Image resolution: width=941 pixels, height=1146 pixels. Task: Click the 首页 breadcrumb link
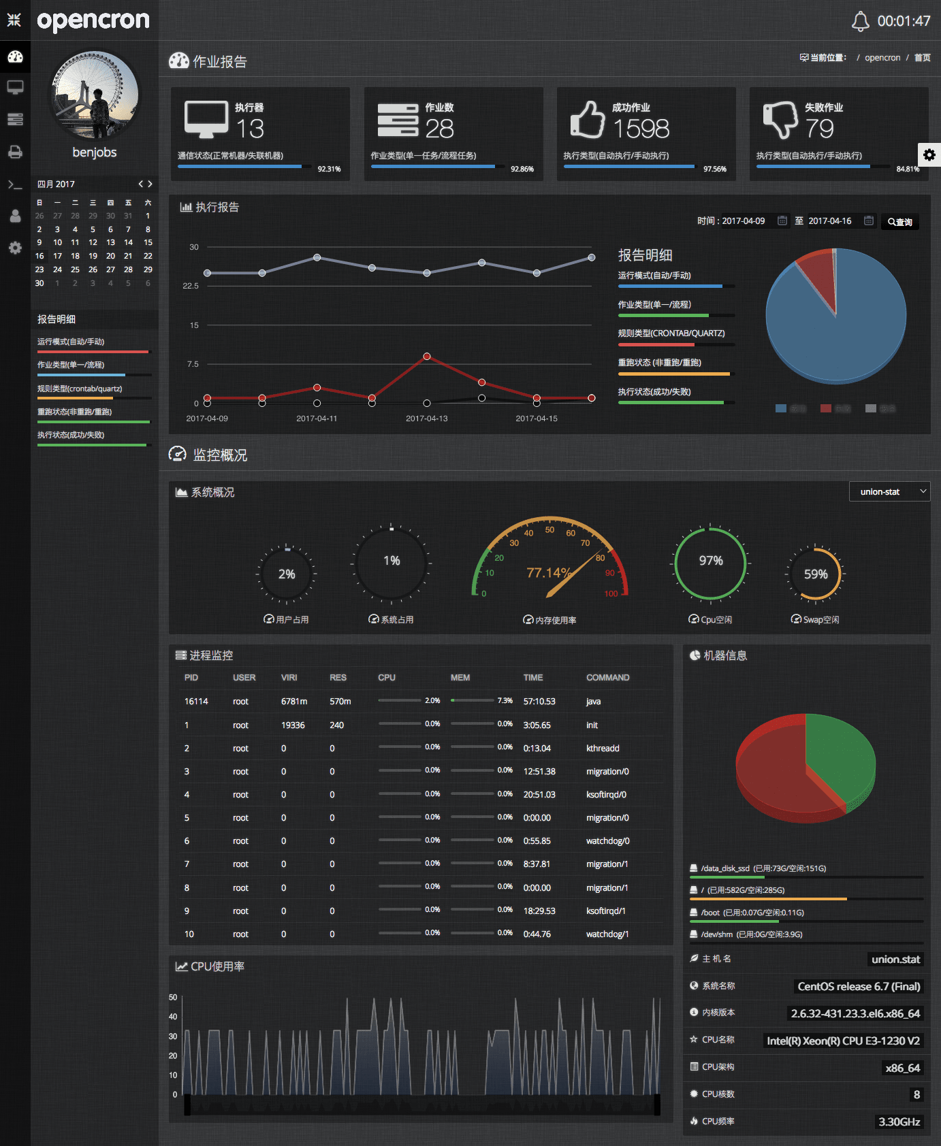pos(922,58)
